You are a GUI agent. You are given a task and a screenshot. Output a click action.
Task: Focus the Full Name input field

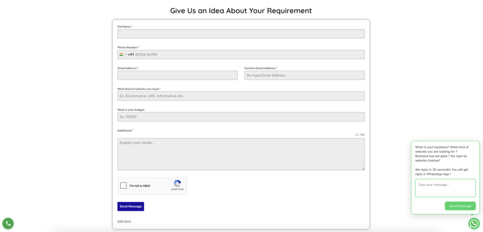[241, 34]
